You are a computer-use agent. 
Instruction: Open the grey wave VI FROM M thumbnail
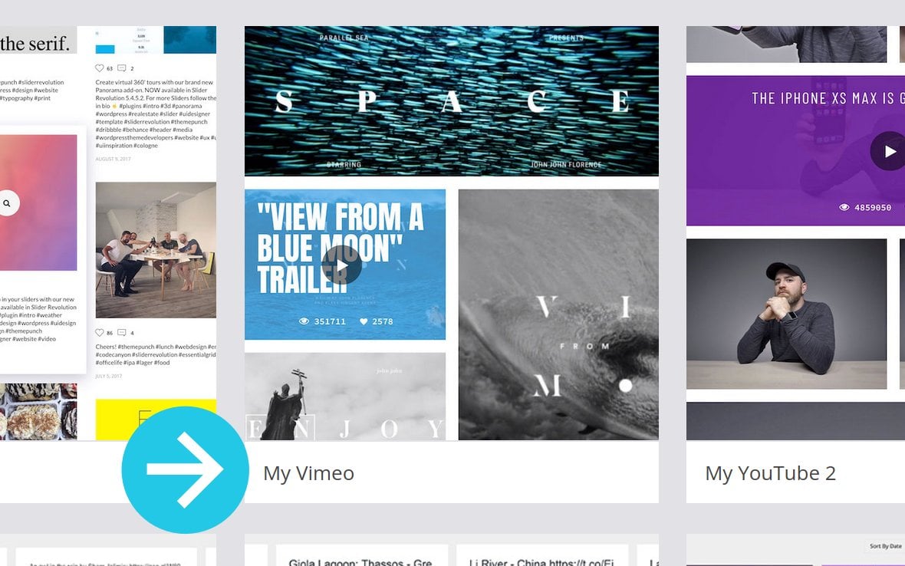558,314
